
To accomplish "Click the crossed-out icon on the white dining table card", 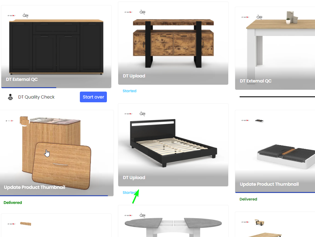I will point(259,17).
